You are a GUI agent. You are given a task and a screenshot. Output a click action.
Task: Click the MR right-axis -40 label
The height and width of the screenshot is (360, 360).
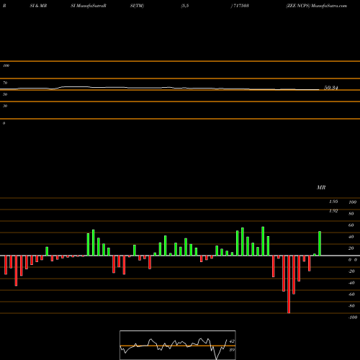pos(351,283)
